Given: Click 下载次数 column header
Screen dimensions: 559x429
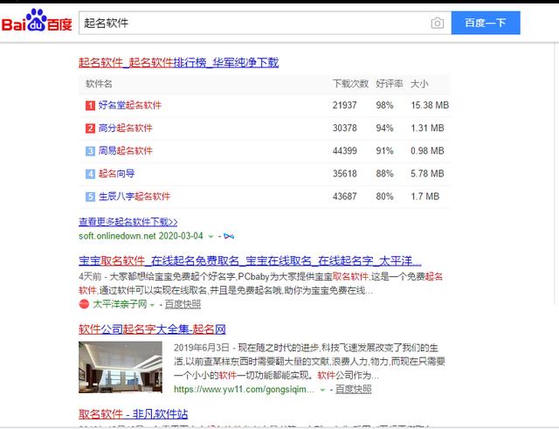Looking at the screenshot, I should (350, 84).
